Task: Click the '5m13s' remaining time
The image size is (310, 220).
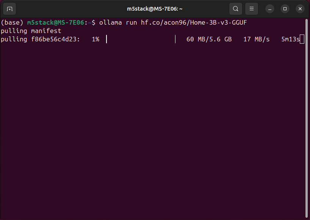Action: click(x=290, y=39)
